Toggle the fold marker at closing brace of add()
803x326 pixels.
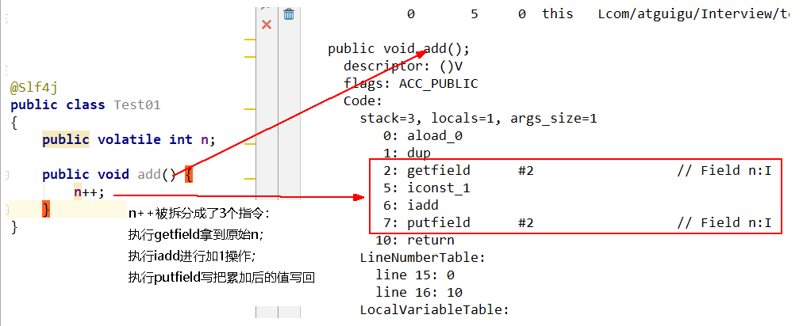tap(6, 210)
